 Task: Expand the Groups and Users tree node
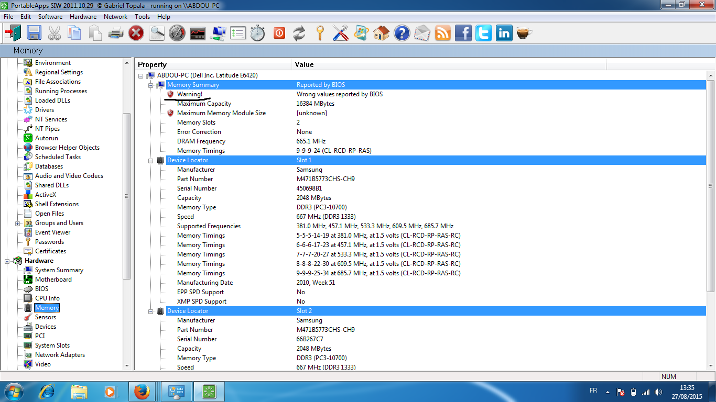click(18, 223)
